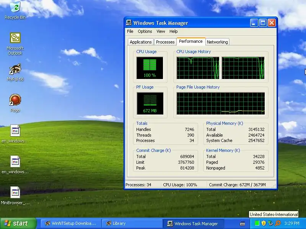Screen dimensions: 306x229
Task: Maximize the Task Manager window
Action: (x=263, y=23)
